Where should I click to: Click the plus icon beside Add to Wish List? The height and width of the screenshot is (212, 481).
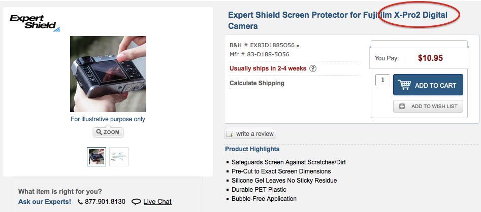(402, 107)
